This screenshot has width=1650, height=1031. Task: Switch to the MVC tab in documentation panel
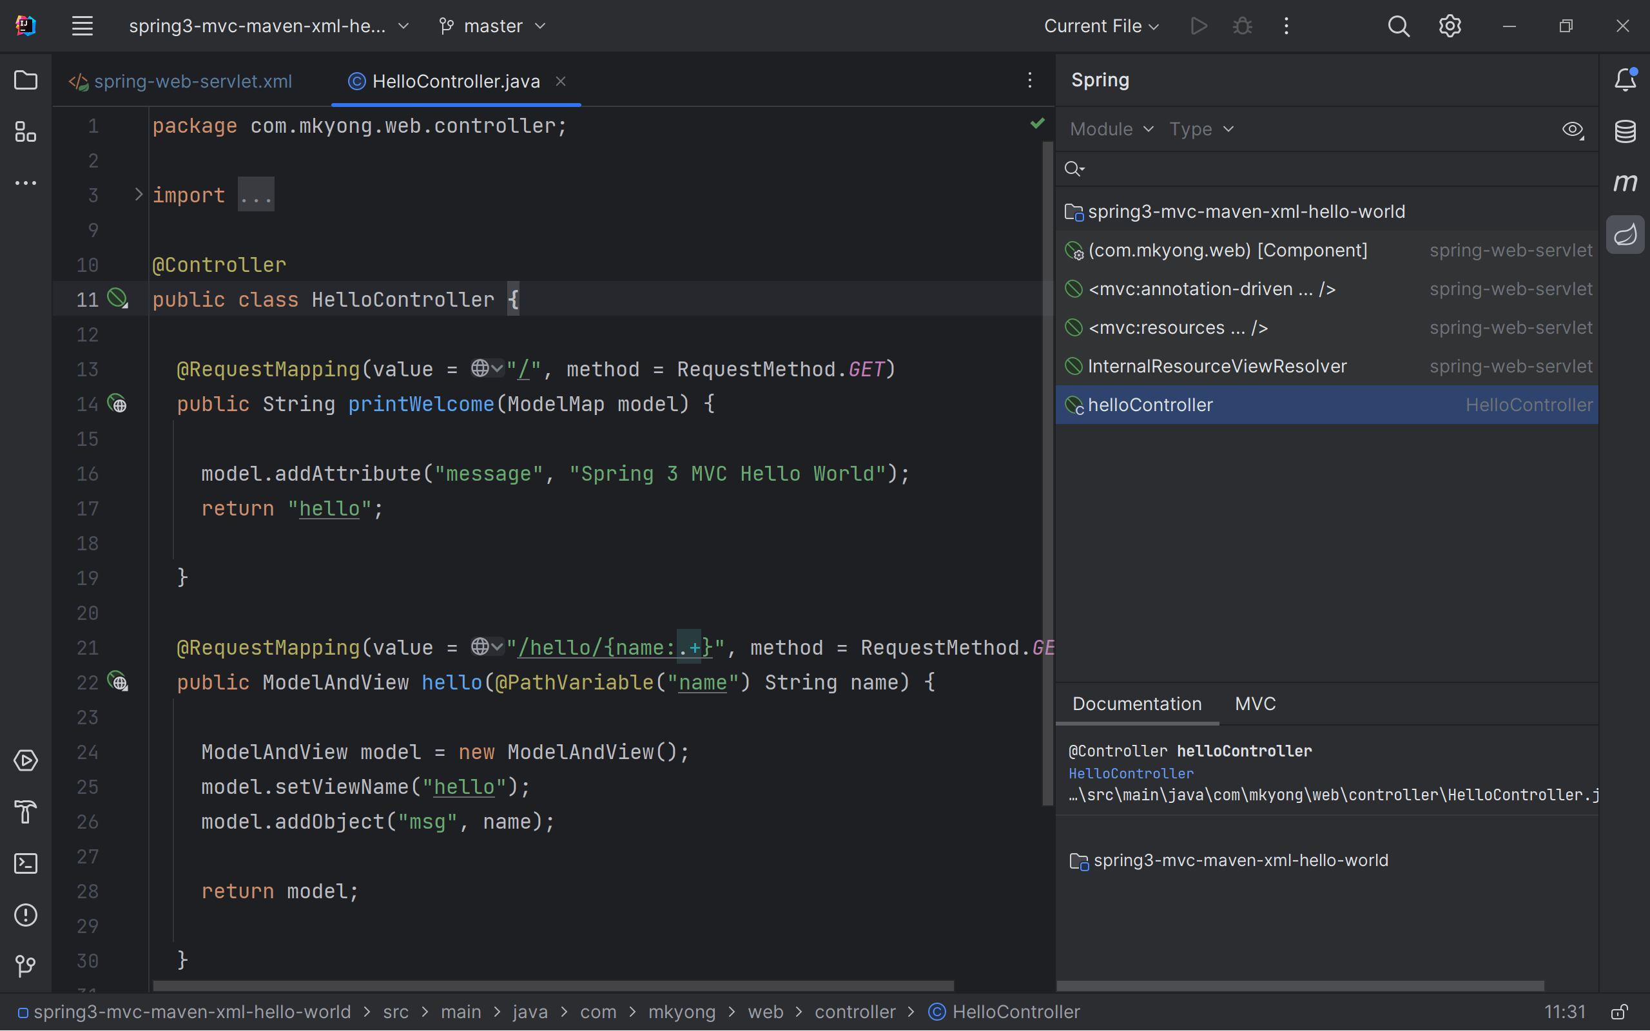[1254, 704]
